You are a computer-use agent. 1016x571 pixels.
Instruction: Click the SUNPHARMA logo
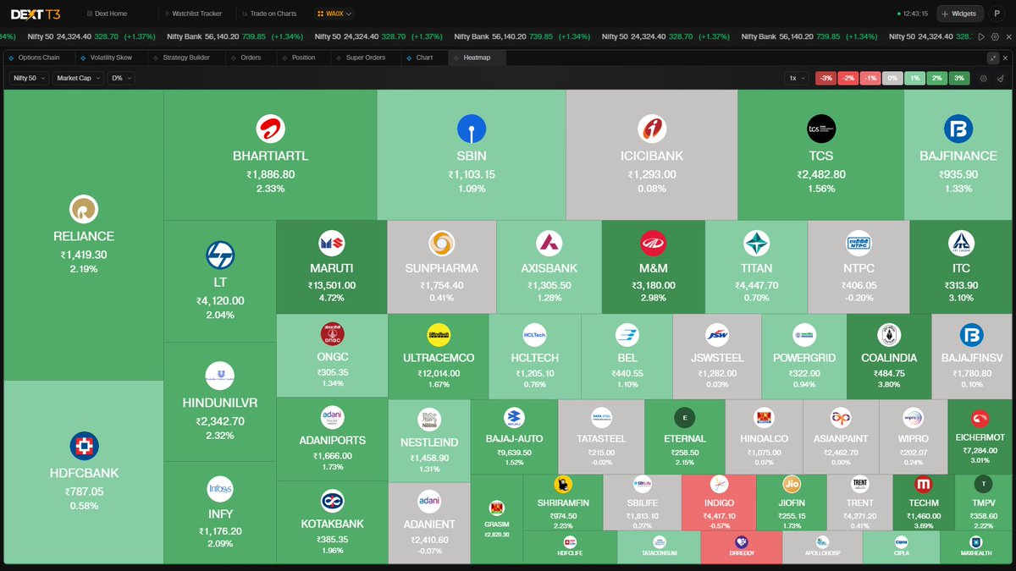click(x=442, y=244)
